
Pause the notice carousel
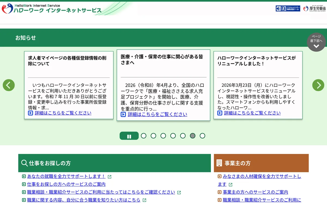pos(129,136)
